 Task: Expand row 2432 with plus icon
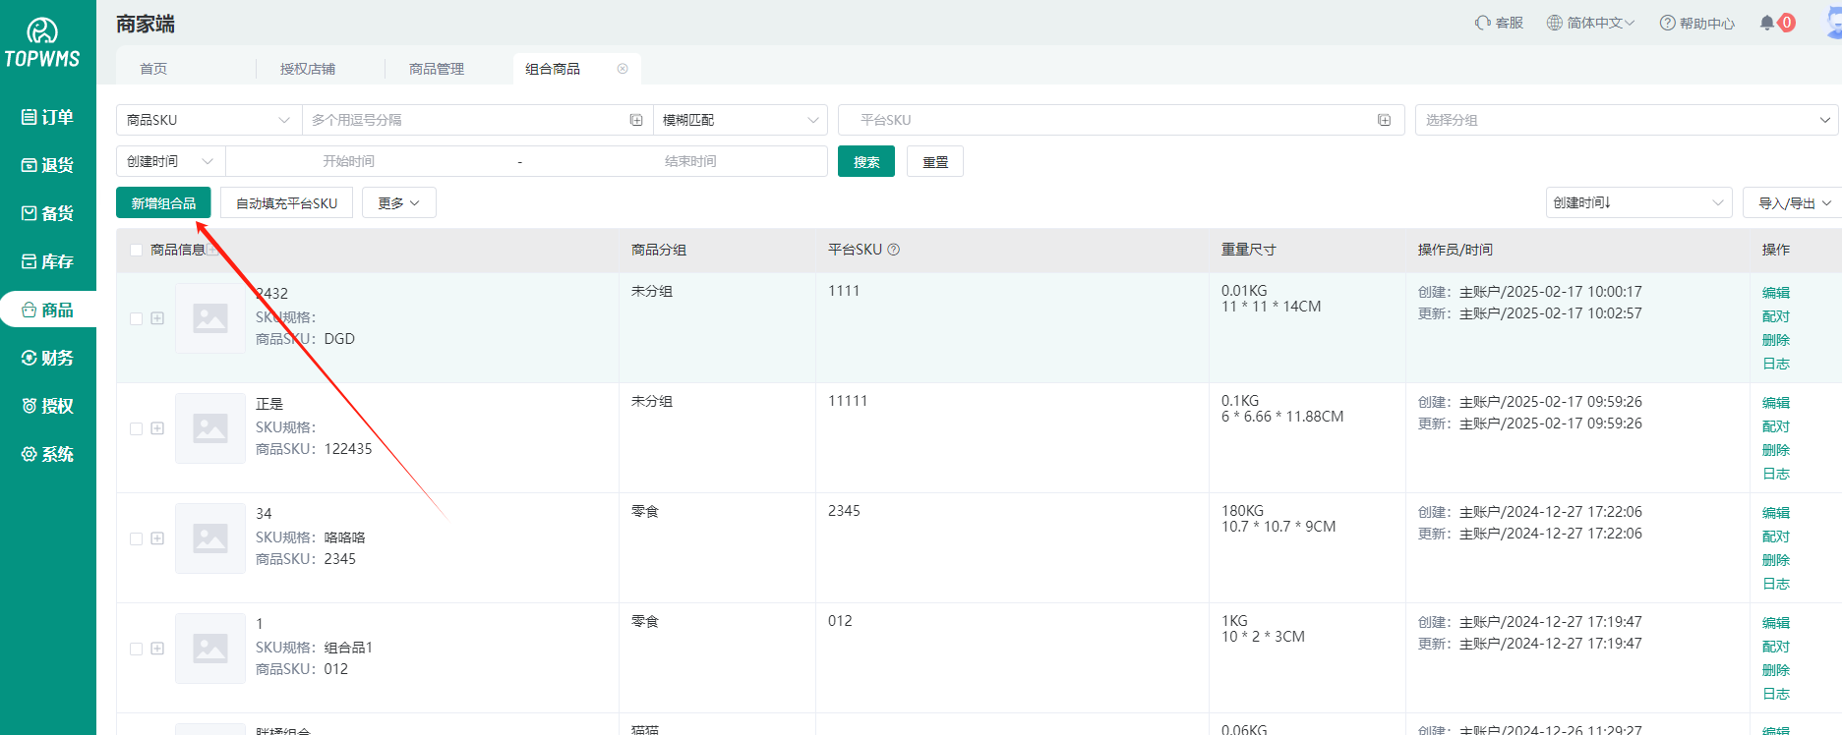tap(157, 318)
